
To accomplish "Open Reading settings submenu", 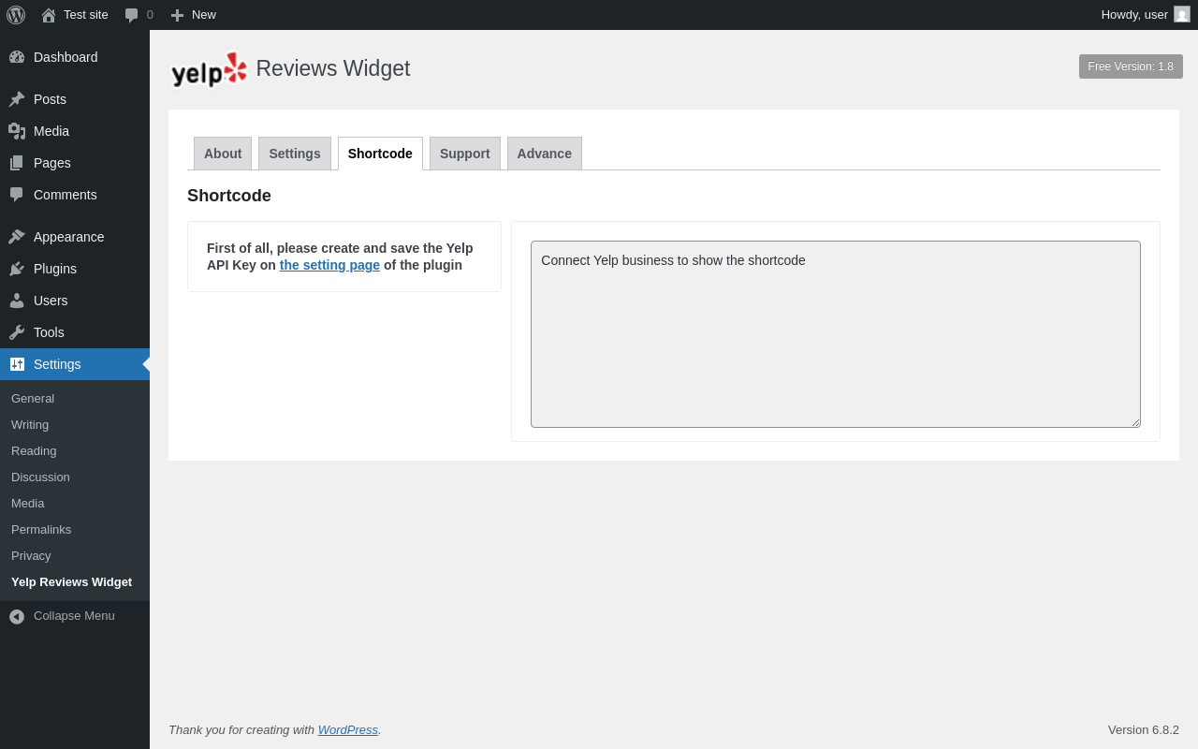I will (x=75, y=450).
